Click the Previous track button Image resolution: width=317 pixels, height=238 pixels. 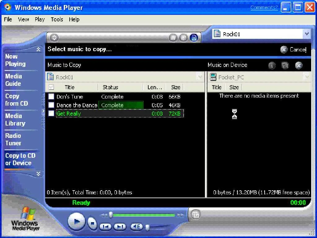point(105,227)
